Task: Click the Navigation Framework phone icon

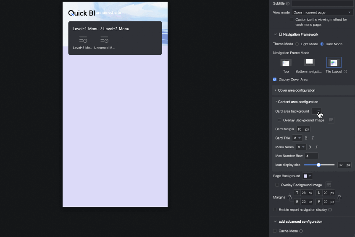Action: [280, 34]
